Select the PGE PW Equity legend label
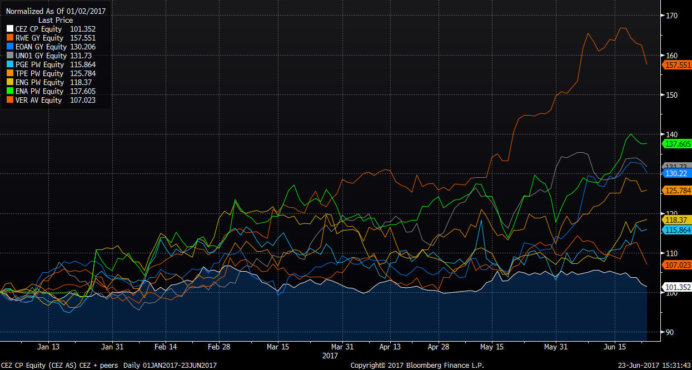Screen dimensions: 692x370 (x=39, y=64)
